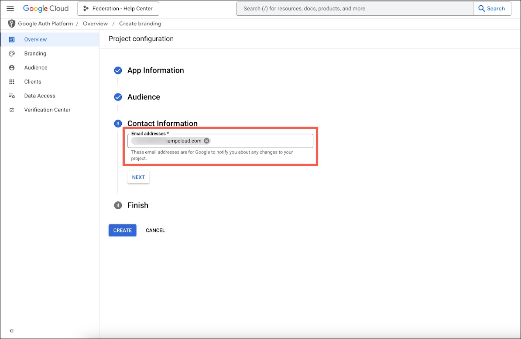Click the Google Auth Platform key icon
Image resolution: width=521 pixels, height=339 pixels.
[x=11, y=24]
